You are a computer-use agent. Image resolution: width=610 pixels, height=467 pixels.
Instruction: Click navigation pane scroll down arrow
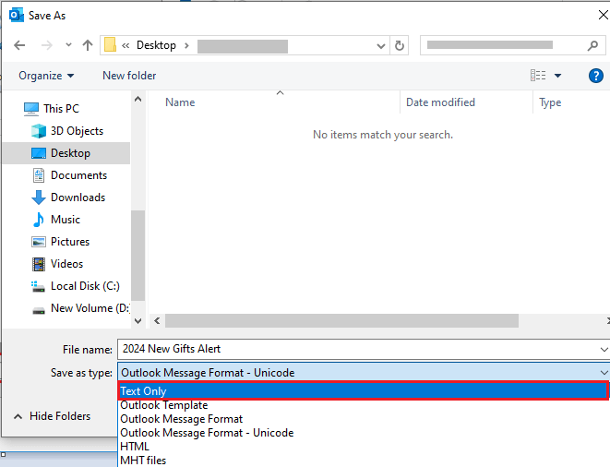pyautogui.click(x=138, y=321)
